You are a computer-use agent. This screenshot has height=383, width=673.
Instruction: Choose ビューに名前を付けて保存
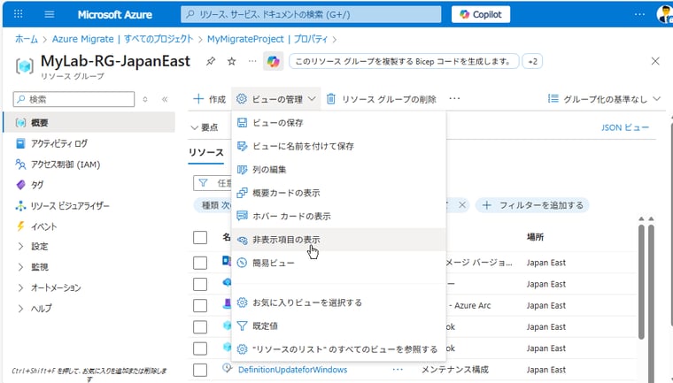338,146
